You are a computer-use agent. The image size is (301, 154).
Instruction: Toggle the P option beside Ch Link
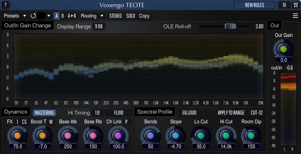point(126,122)
